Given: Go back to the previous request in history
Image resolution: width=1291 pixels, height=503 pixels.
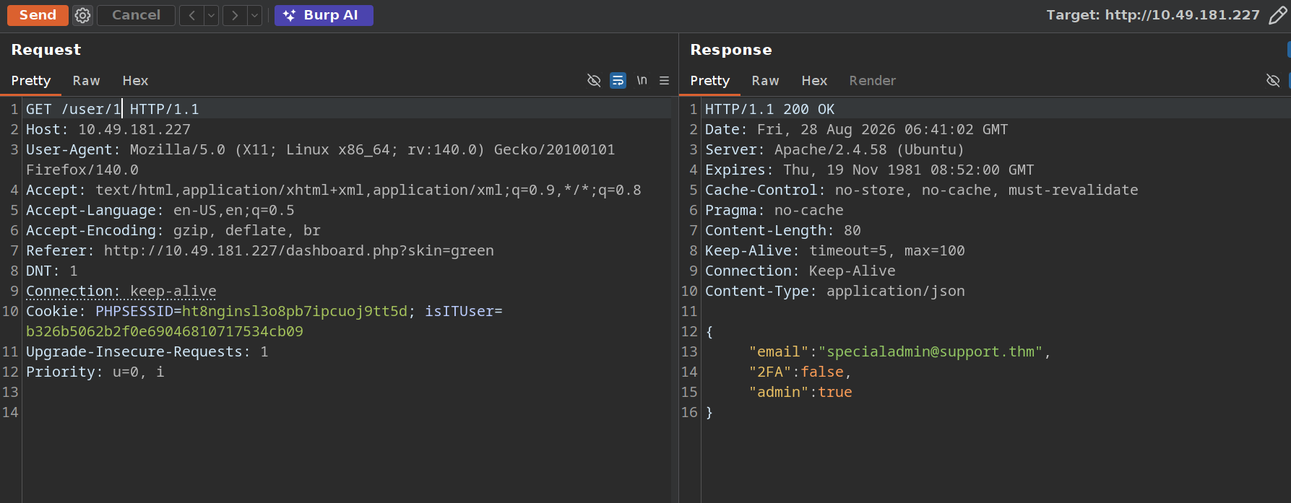Looking at the screenshot, I should coord(191,15).
